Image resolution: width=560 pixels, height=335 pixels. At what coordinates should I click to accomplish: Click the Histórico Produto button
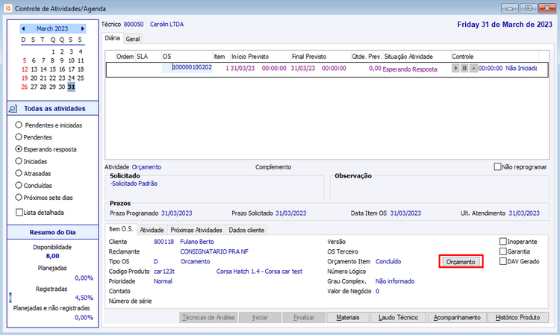pyautogui.click(x=517, y=317)
